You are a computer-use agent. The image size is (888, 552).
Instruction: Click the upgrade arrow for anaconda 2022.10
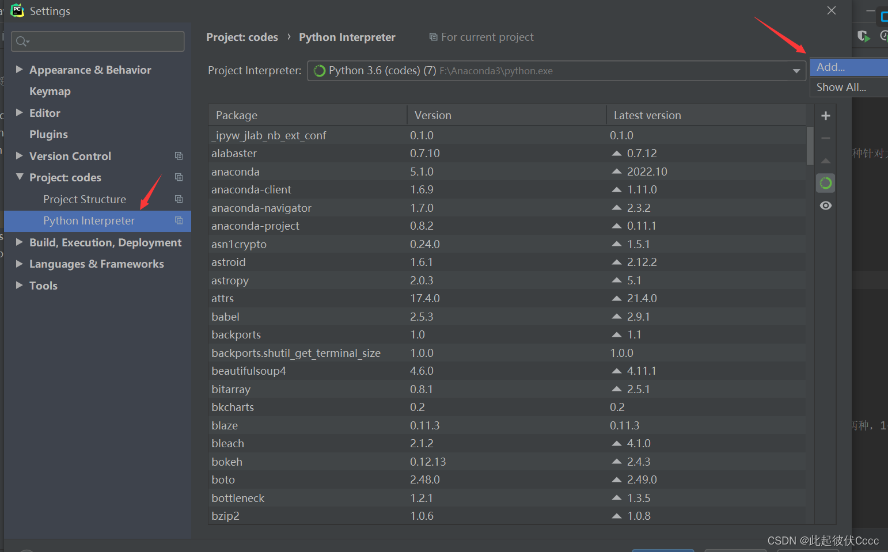(x=617, y=172)
